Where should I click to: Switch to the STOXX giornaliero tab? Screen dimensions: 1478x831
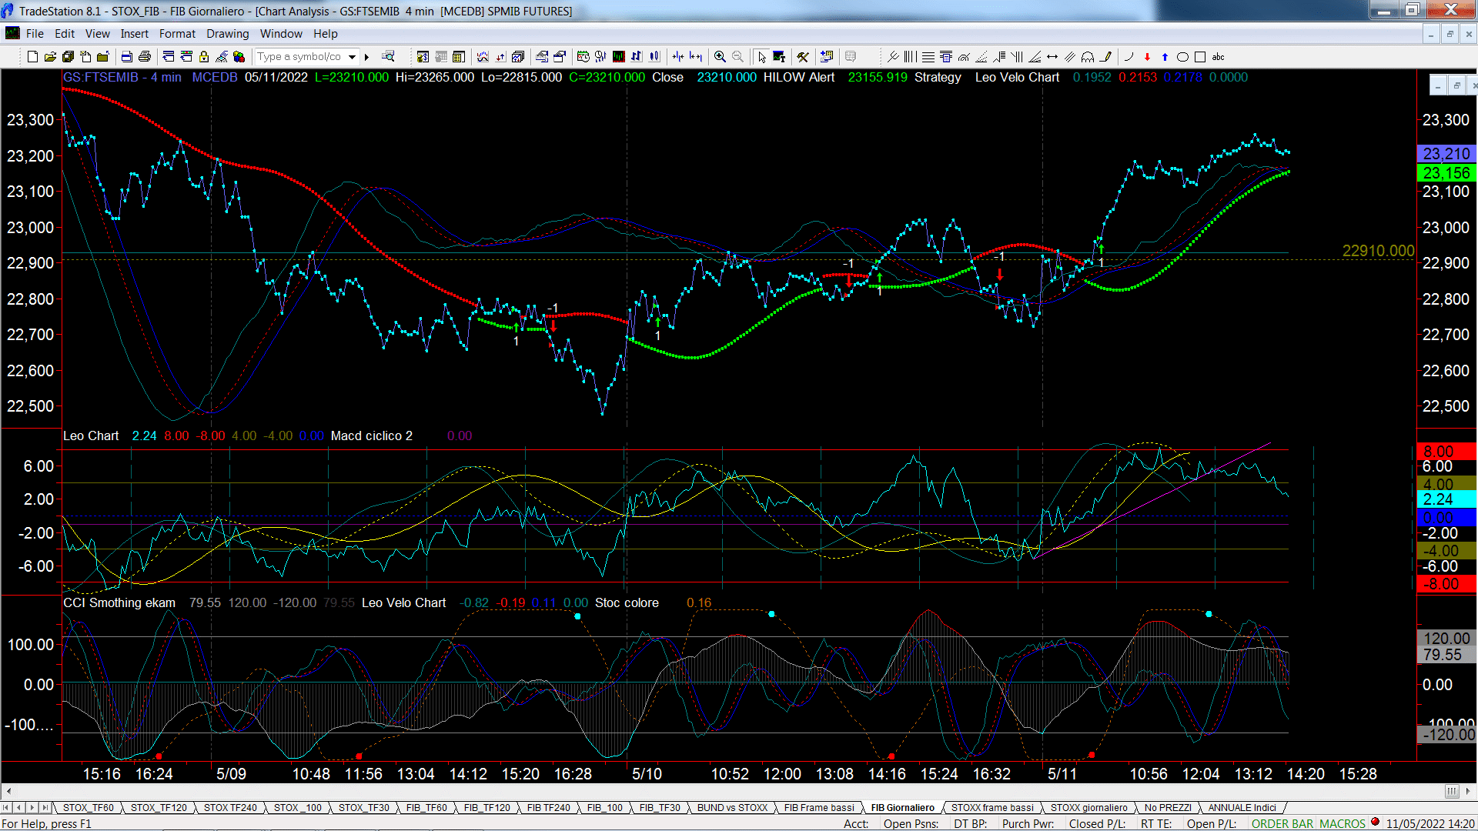point(1088,808)
